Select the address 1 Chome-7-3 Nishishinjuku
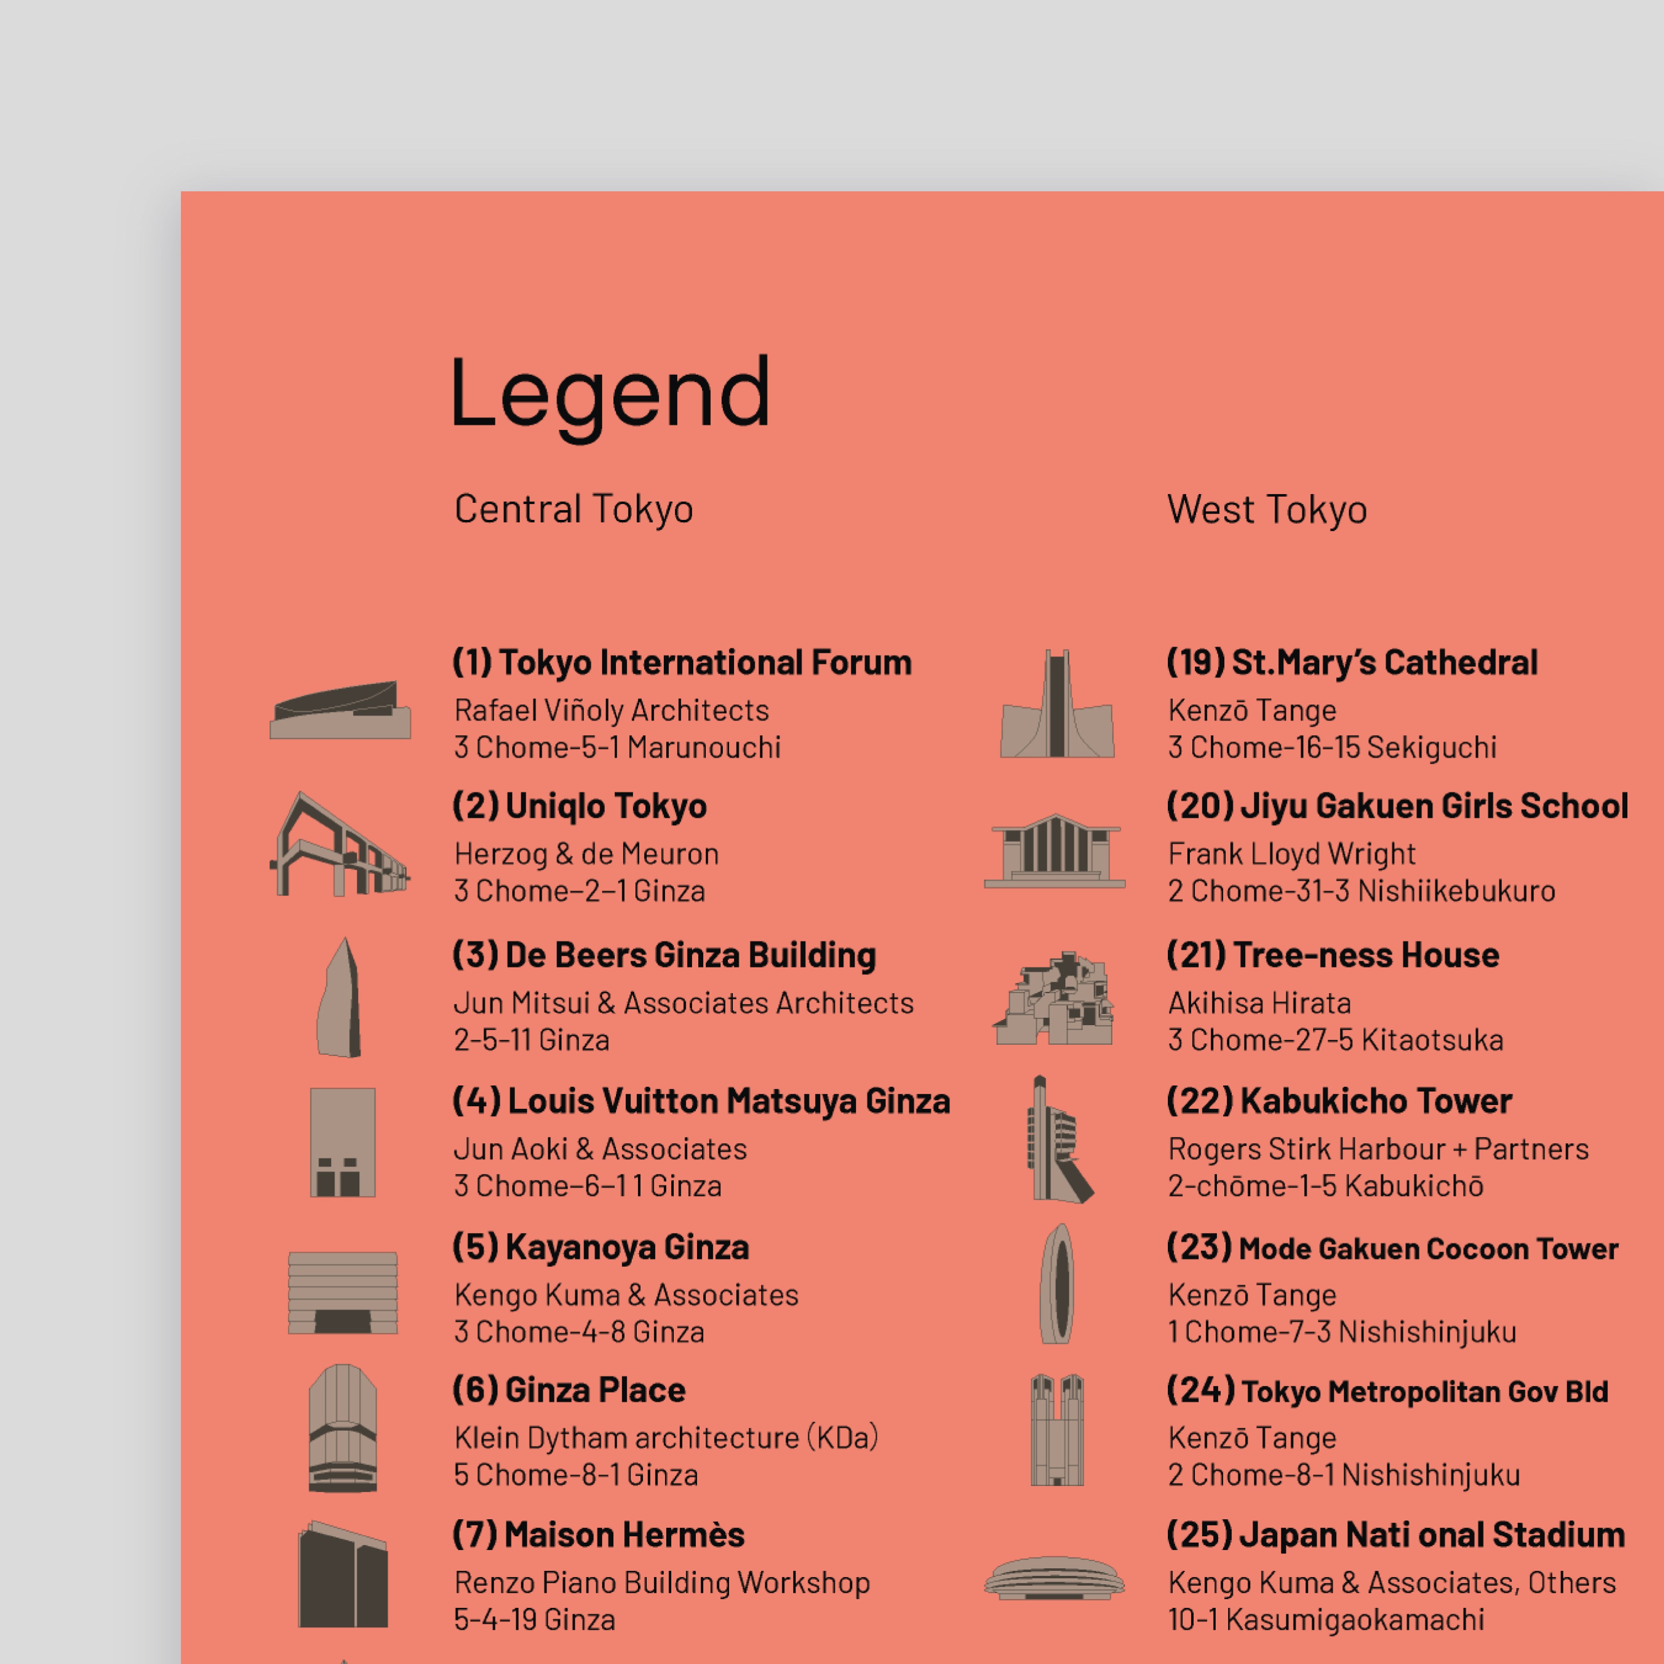1664x1664 pixels. (x=1342, y=1332)
